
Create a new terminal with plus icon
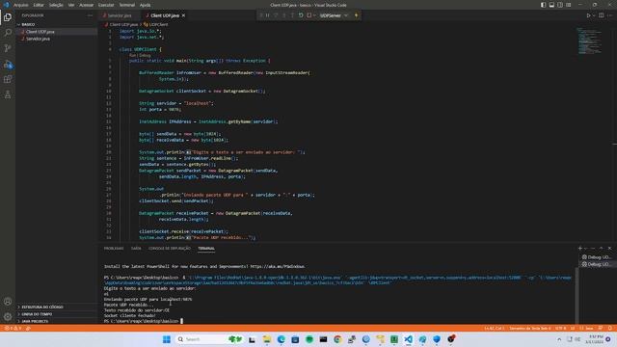click(580, 249)
